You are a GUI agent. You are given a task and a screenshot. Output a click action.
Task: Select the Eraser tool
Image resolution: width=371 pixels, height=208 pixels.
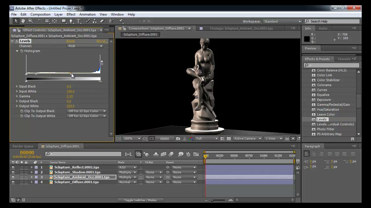102,21
